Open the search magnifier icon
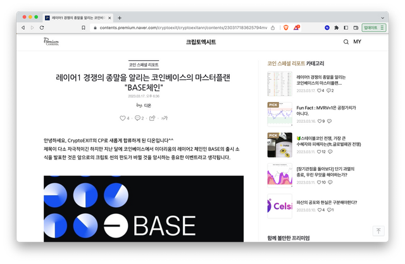The image size is (405, 264). (346, 42)
